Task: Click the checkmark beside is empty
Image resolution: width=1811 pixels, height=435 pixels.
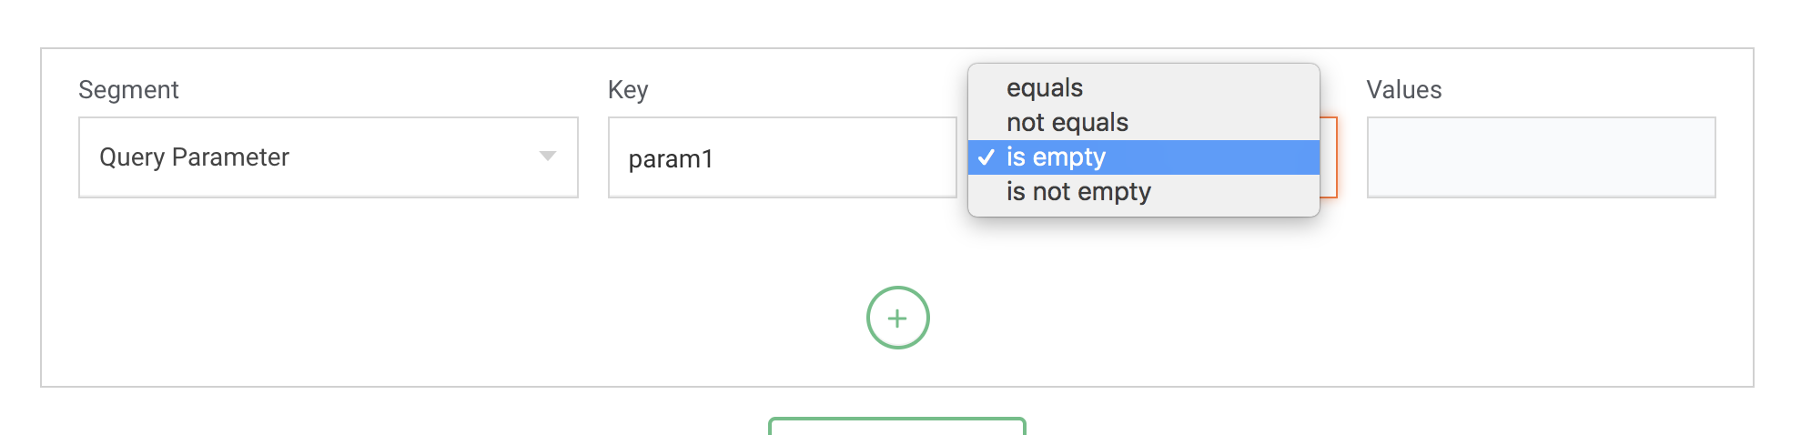Action: click(x=986, y=157)
